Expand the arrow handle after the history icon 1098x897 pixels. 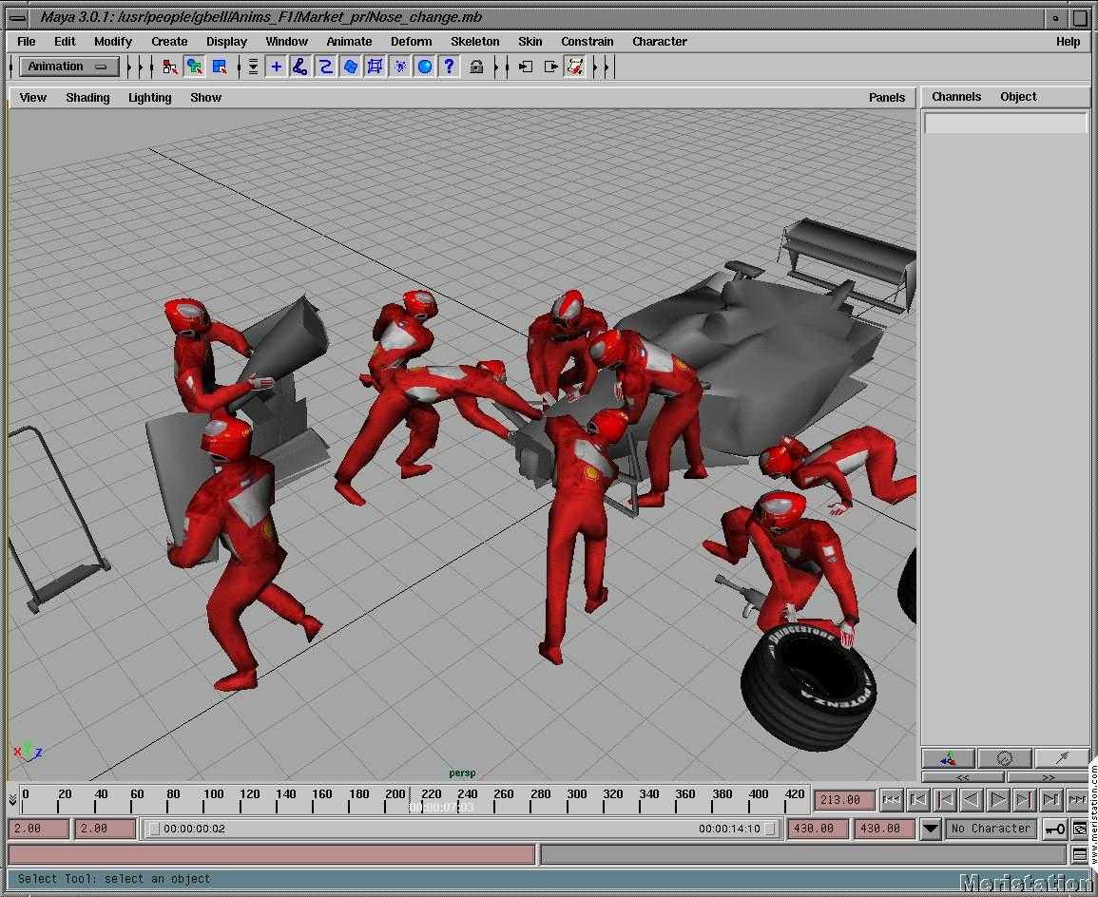pos(597,67)
